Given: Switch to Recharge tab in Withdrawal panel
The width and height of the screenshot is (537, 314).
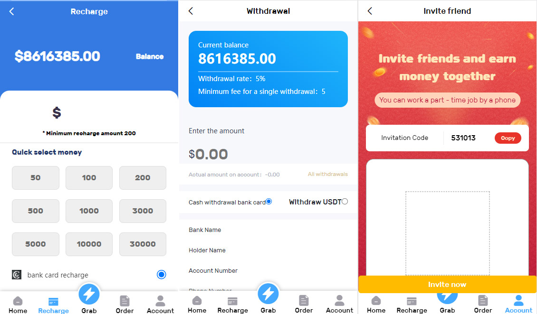Looking at the screenshot, I should point(232,305).
